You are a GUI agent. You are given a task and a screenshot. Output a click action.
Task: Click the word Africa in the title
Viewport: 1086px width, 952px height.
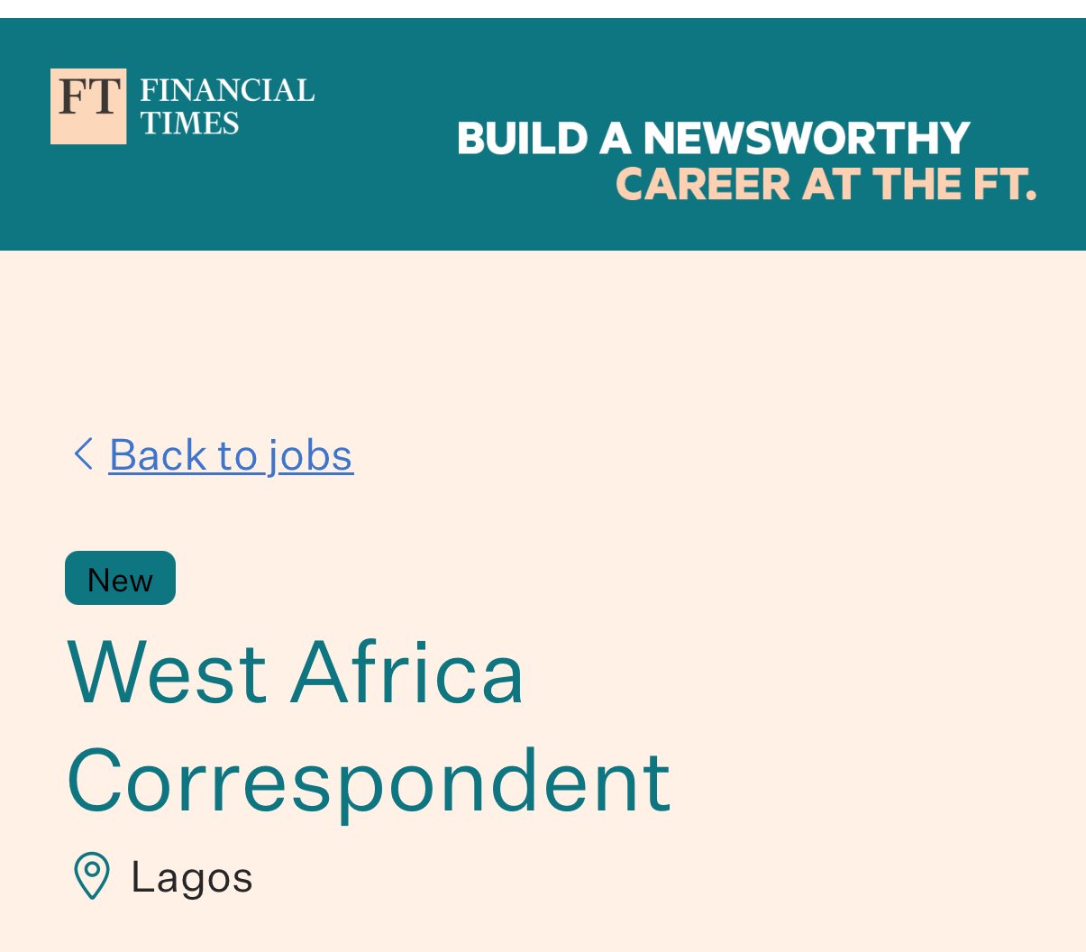coord(406,673)
